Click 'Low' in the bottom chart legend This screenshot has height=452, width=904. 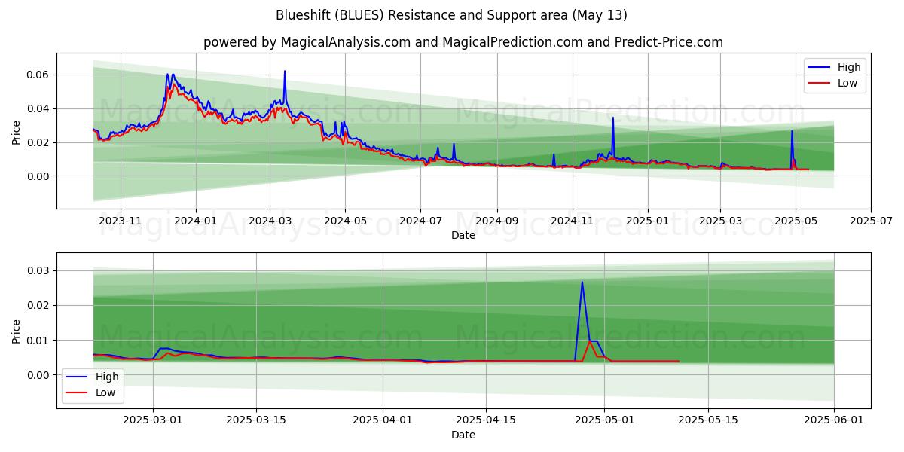[x=105, y=392]
